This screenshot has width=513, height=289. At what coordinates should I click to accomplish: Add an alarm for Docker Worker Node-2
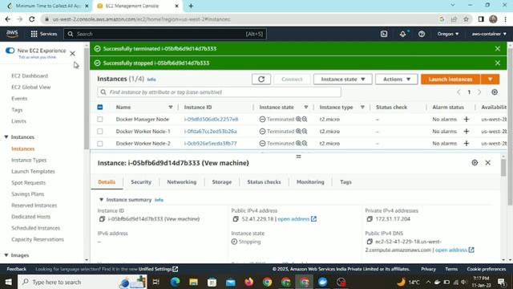point(467,144)
